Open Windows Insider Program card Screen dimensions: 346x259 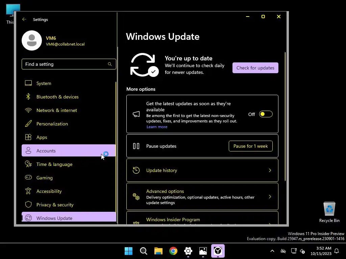click(x=202, y=218)
